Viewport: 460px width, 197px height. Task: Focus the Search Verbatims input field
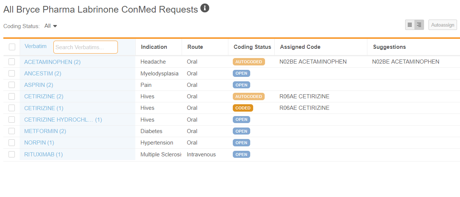85,47
